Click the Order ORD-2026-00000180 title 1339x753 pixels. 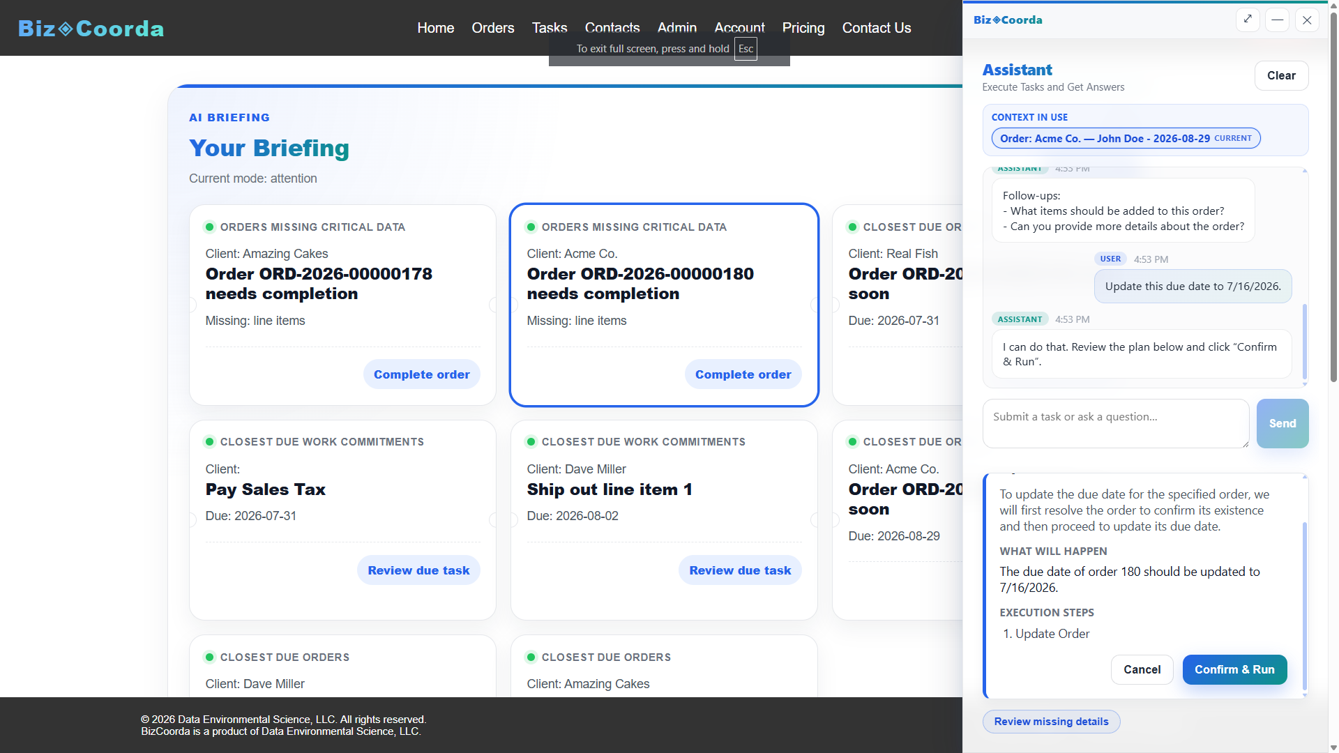[x=640, y=284]
